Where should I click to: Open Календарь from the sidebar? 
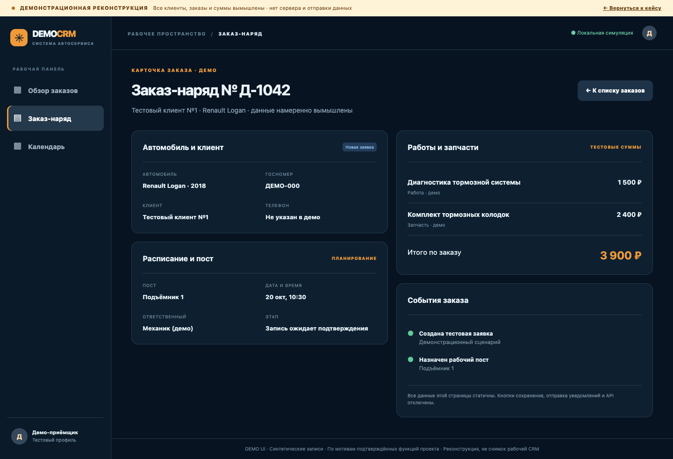pos(56,146)
